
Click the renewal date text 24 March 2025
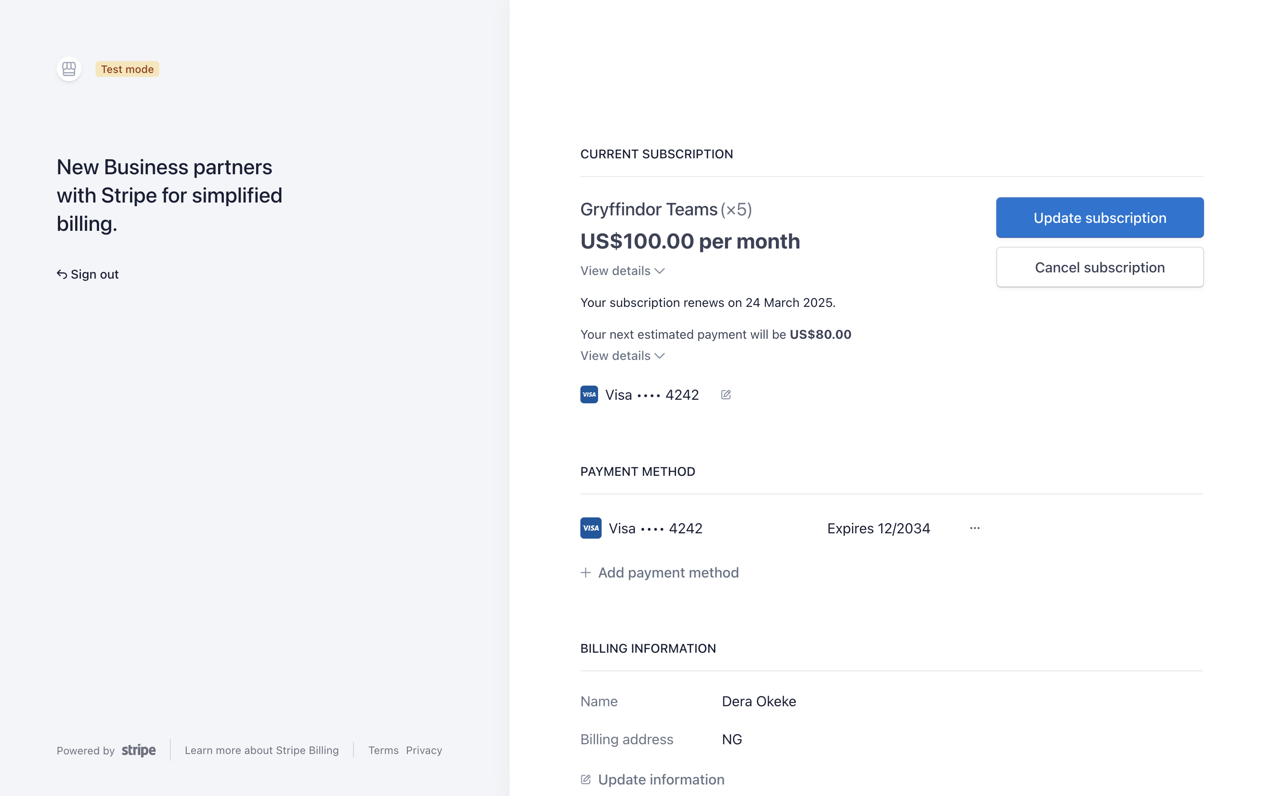789,303
